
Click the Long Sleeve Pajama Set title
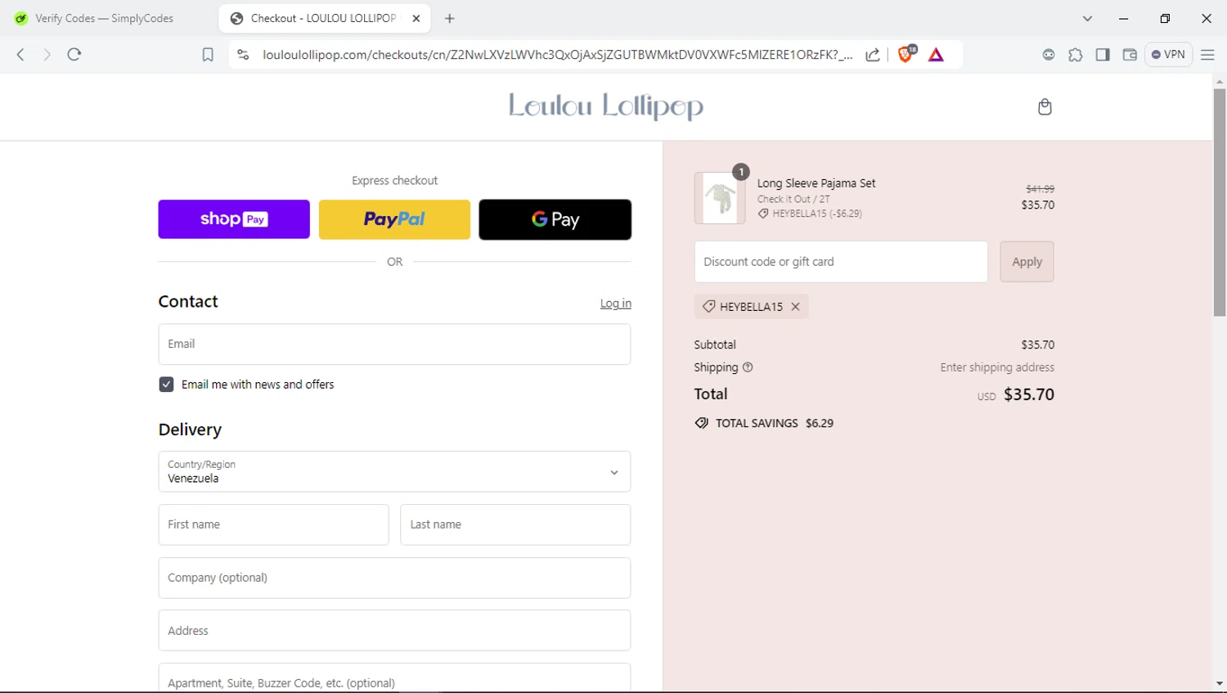point(816,183)
